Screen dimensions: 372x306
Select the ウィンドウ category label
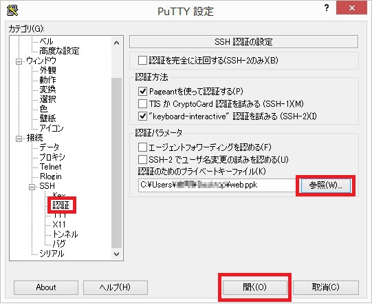(x=41, y=61)
